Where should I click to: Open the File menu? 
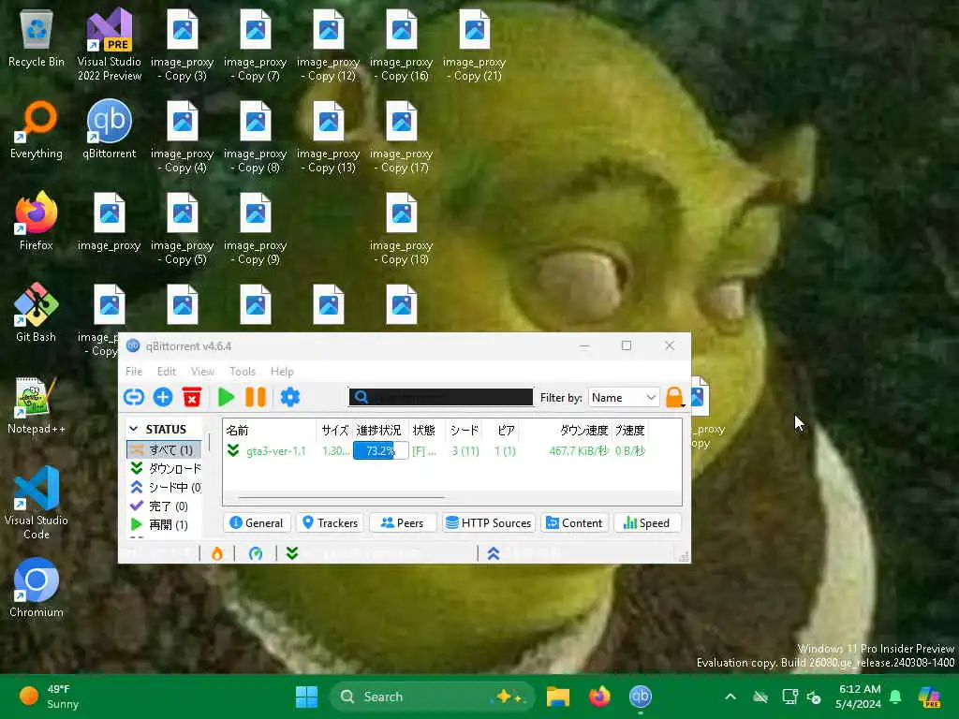134,371
